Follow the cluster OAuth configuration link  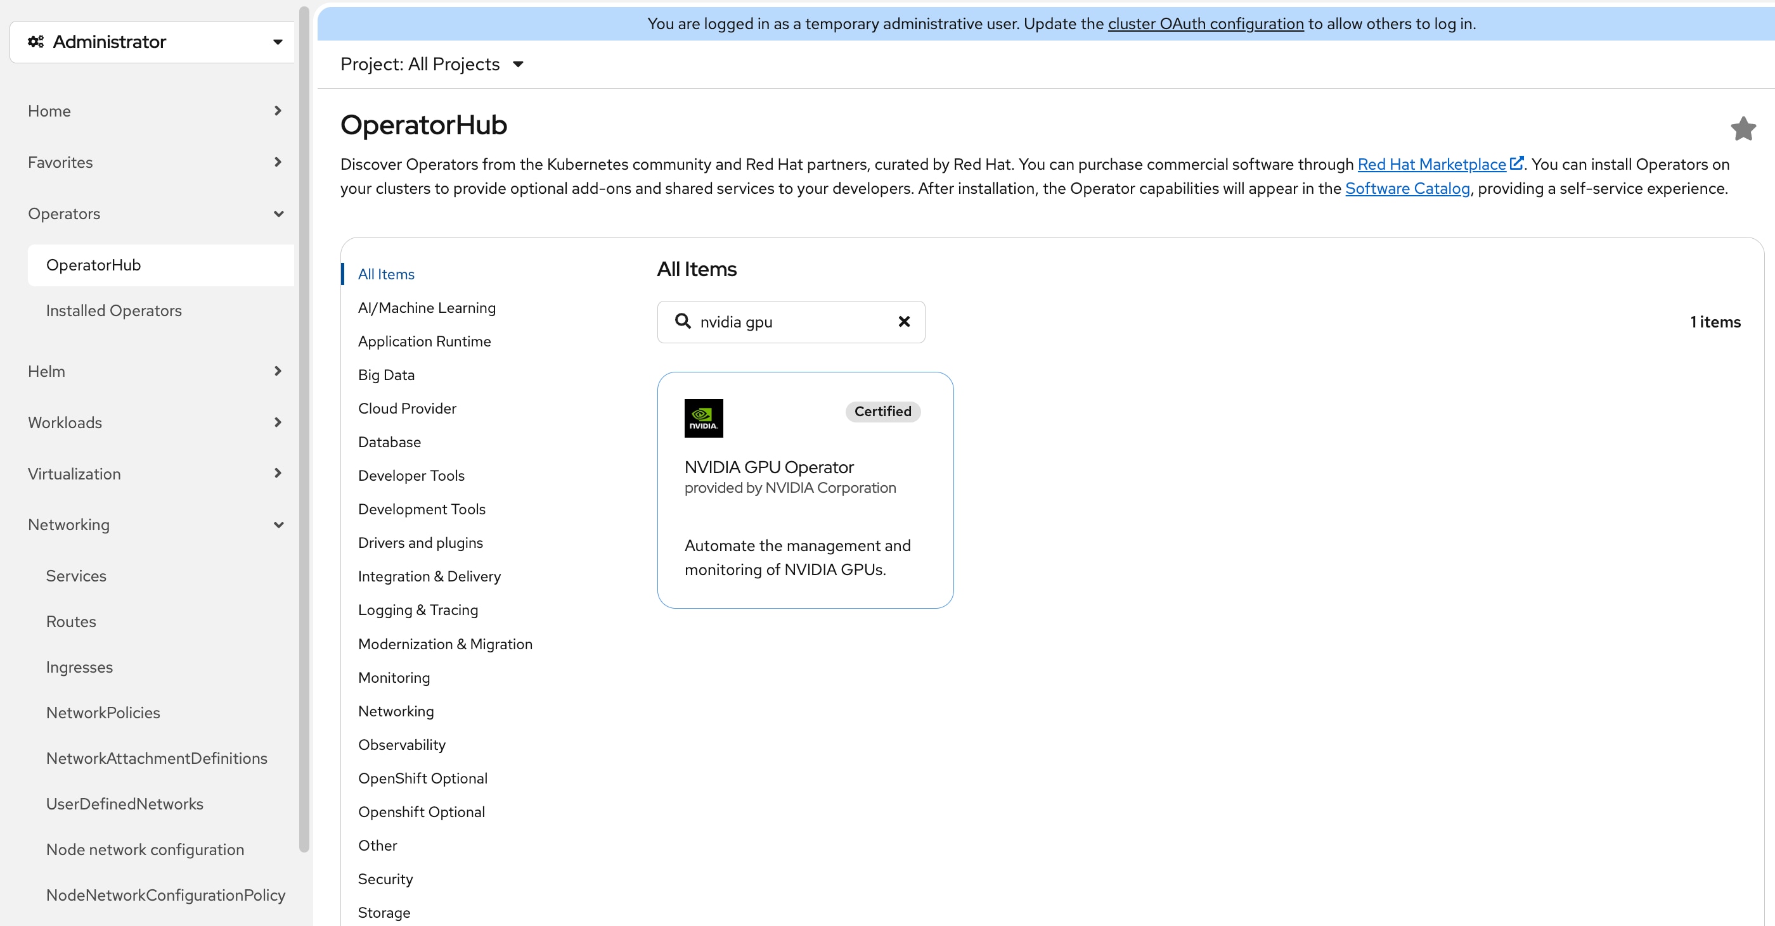1205,23
